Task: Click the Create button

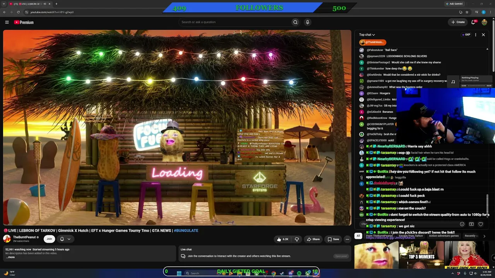Action: 458,22
